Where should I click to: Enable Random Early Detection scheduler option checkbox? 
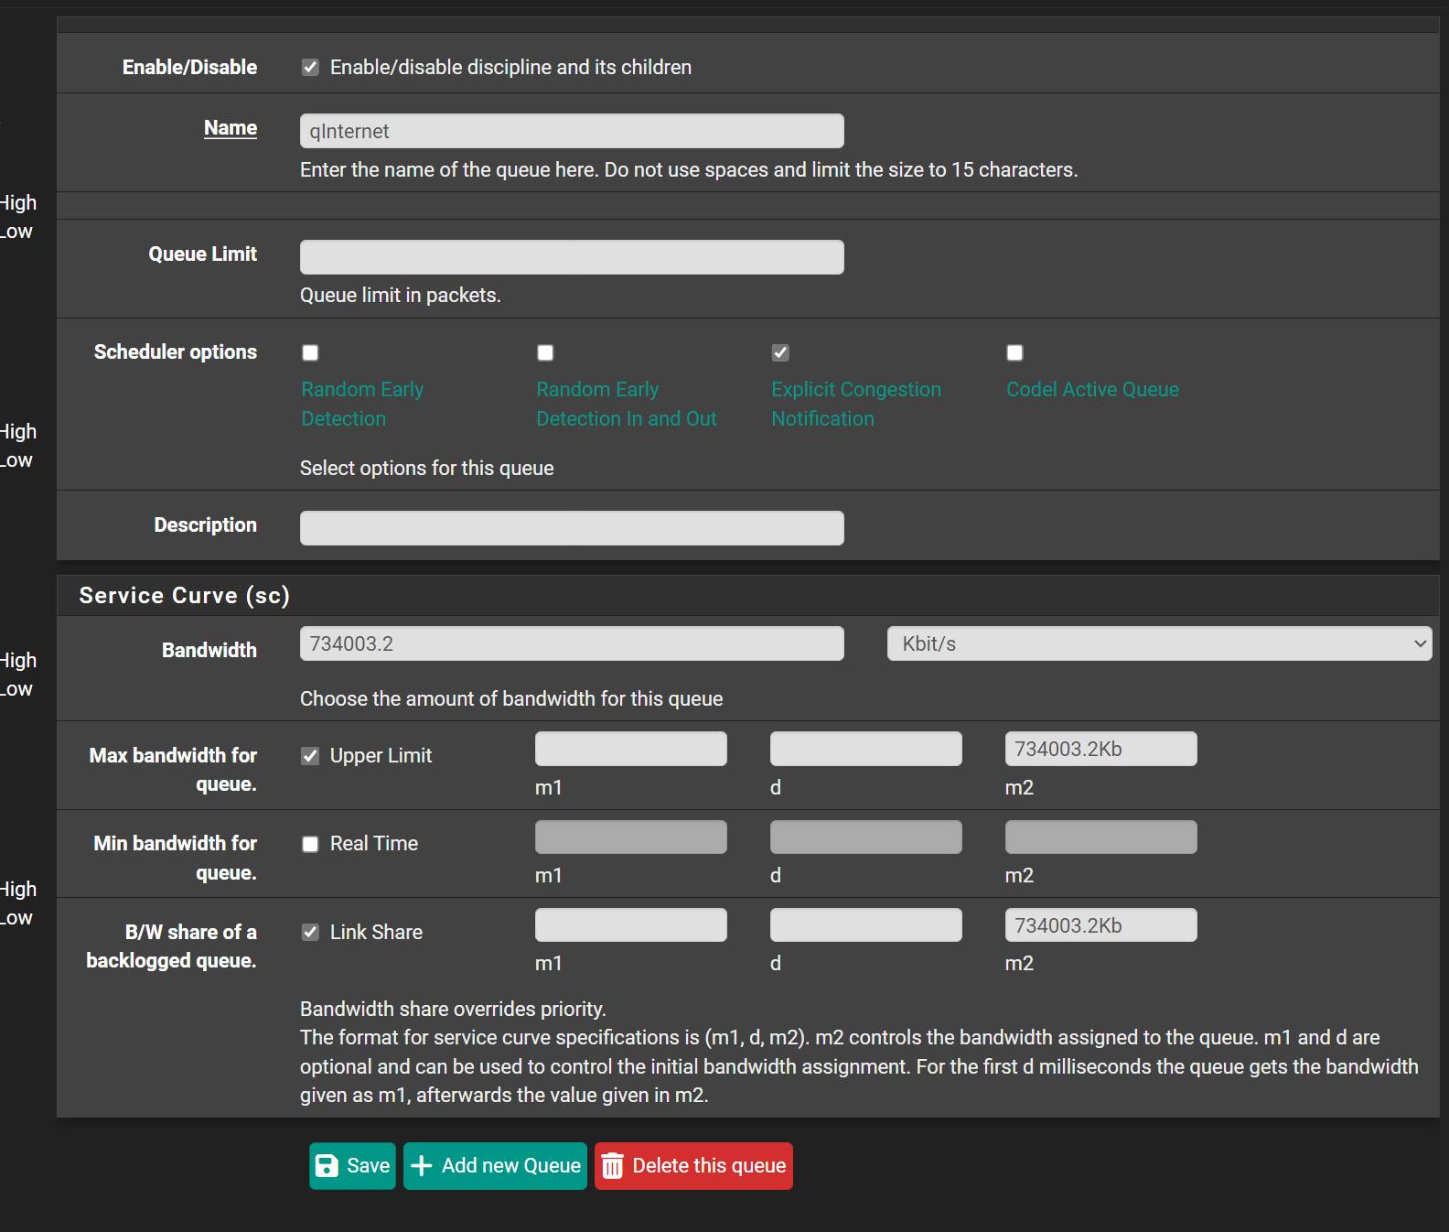pyautogui.click(x=310, y=352)
